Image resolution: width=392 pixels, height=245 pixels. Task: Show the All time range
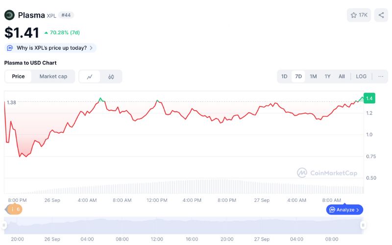342,76
